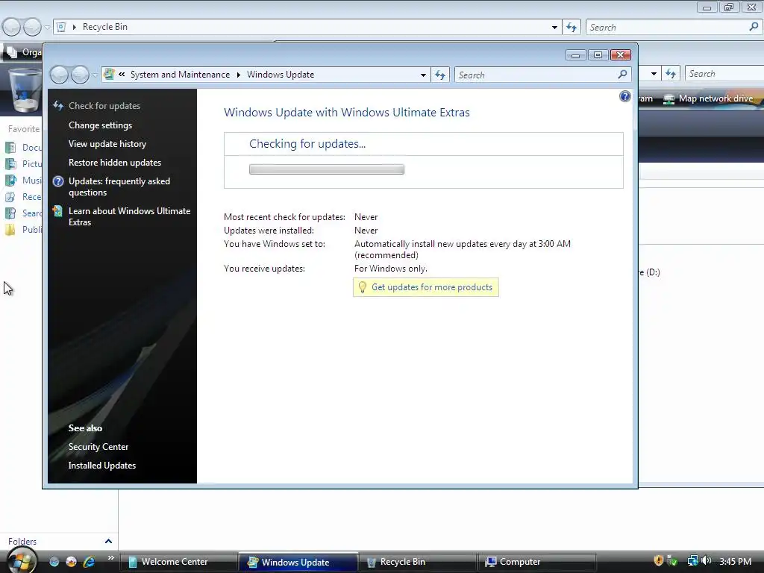Open Installed Updates under See also
764x573 pixels.
tap(101, 466)
